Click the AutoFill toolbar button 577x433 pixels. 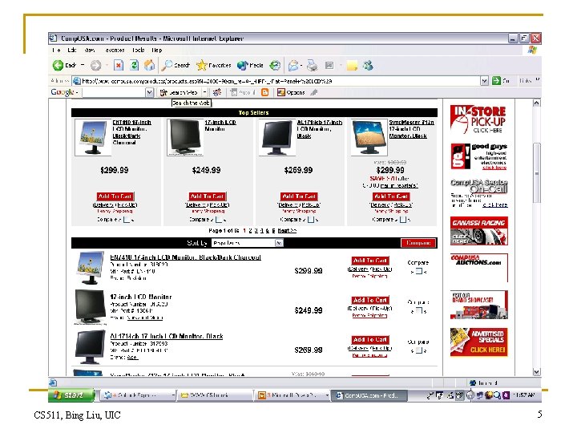(243, 92)
